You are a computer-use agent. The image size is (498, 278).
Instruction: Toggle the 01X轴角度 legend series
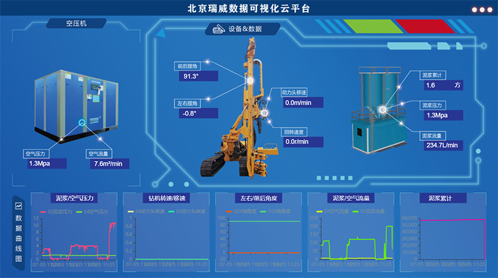click(275, 211)
